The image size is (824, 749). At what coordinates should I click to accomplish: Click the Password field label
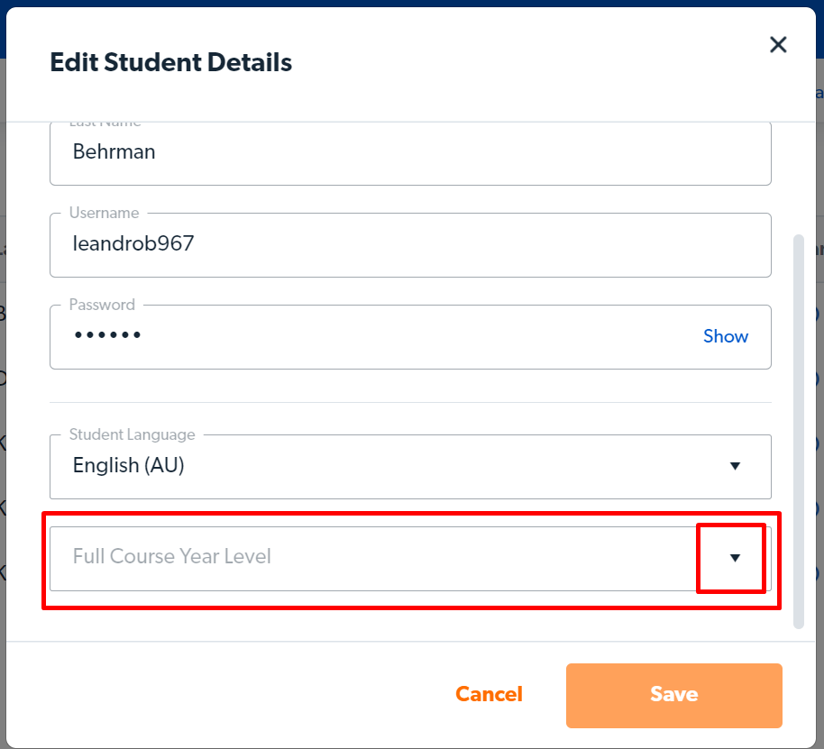102,305
